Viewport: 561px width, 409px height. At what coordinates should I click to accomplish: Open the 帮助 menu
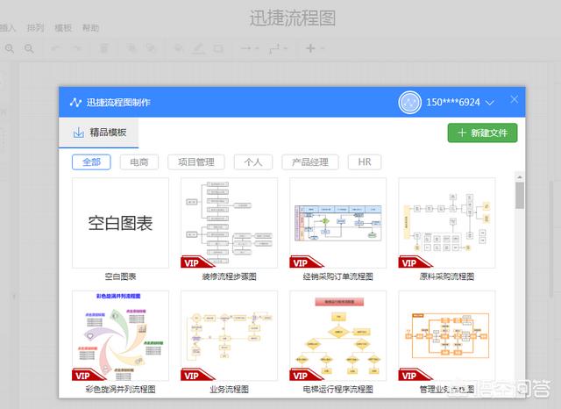(x=90, y=27)
